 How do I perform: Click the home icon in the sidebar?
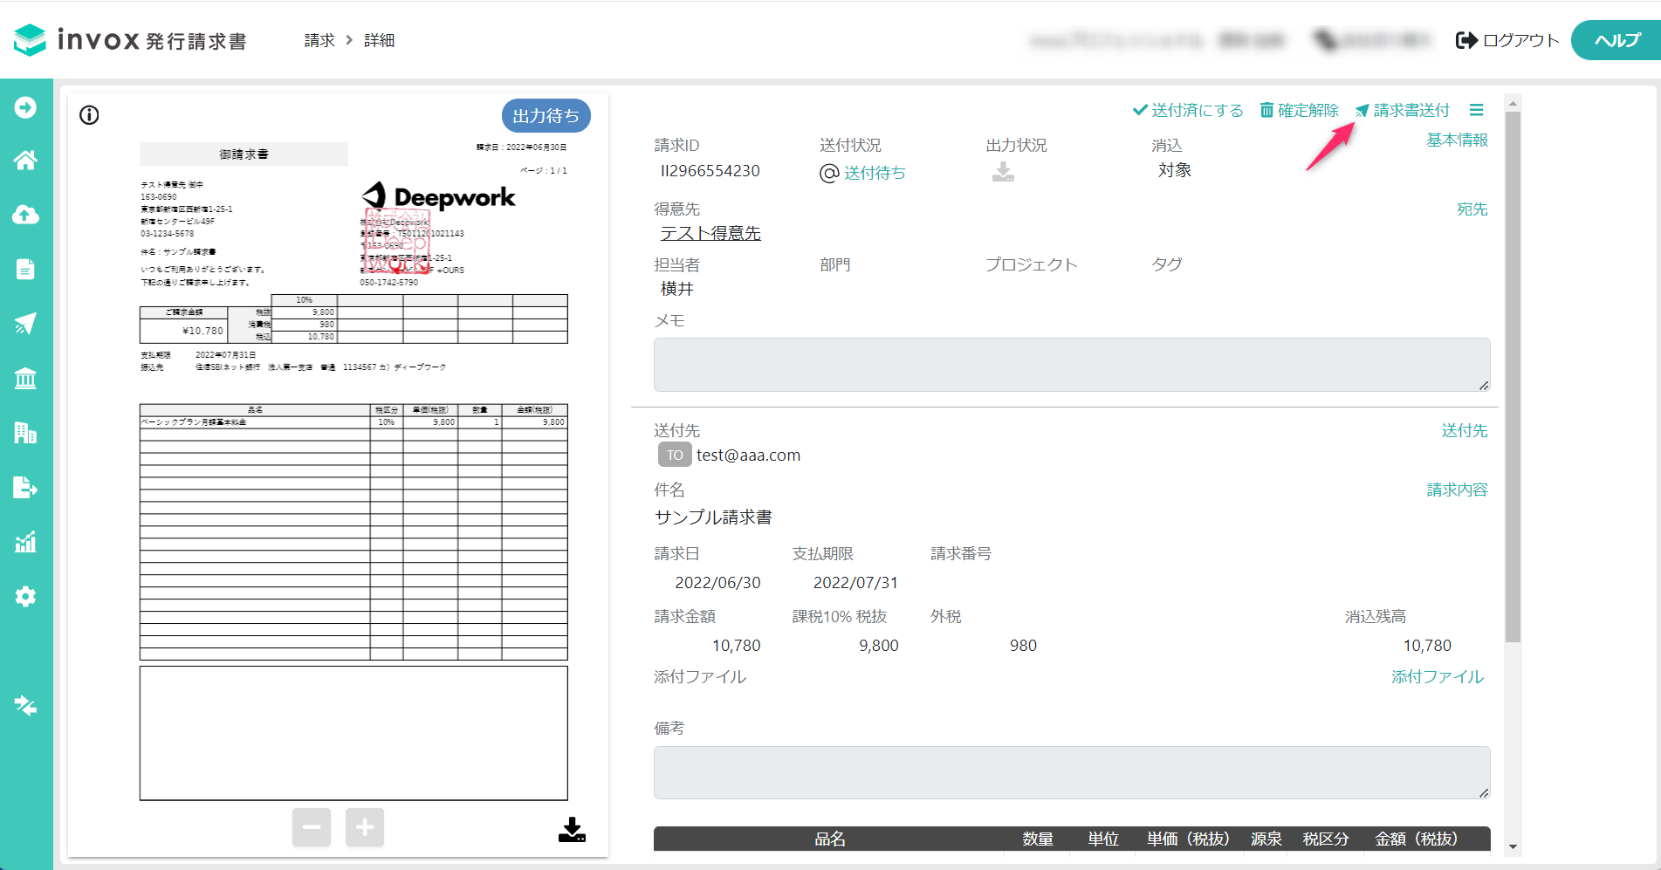(x=25, y=161)
